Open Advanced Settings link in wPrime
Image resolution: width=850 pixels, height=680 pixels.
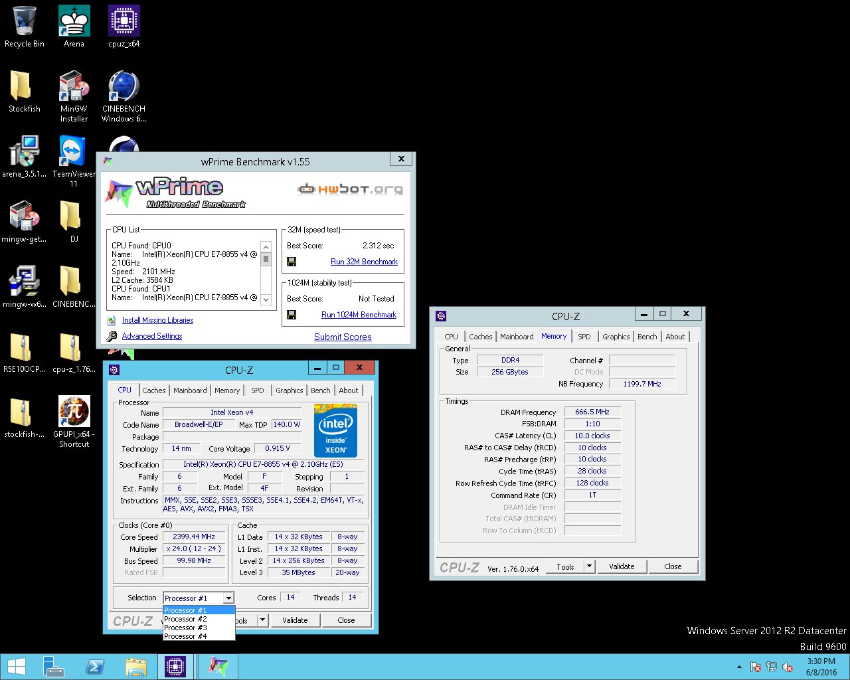pos(152,336)
